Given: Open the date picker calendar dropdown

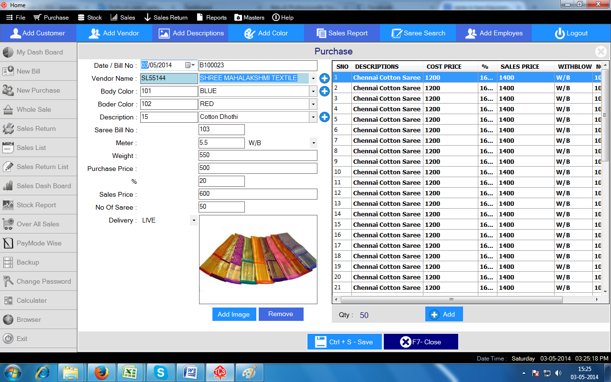Looking at the screenshot, I should tap(190, 65).
